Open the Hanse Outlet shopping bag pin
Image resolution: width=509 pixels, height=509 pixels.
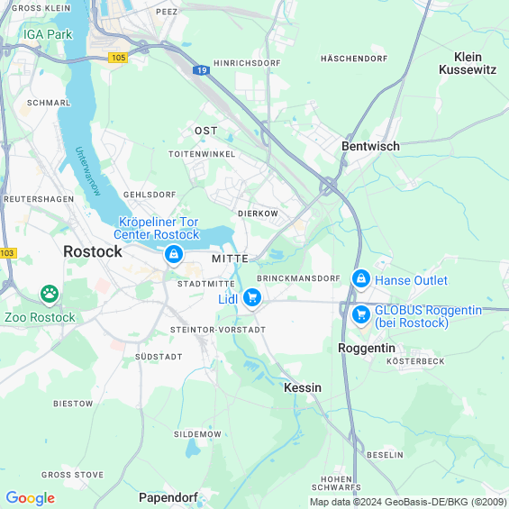360,279
